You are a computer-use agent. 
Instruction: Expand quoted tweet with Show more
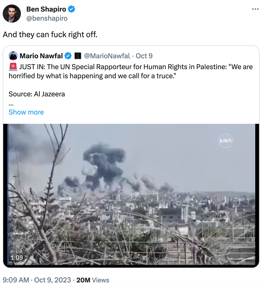(x=26, y=112)
